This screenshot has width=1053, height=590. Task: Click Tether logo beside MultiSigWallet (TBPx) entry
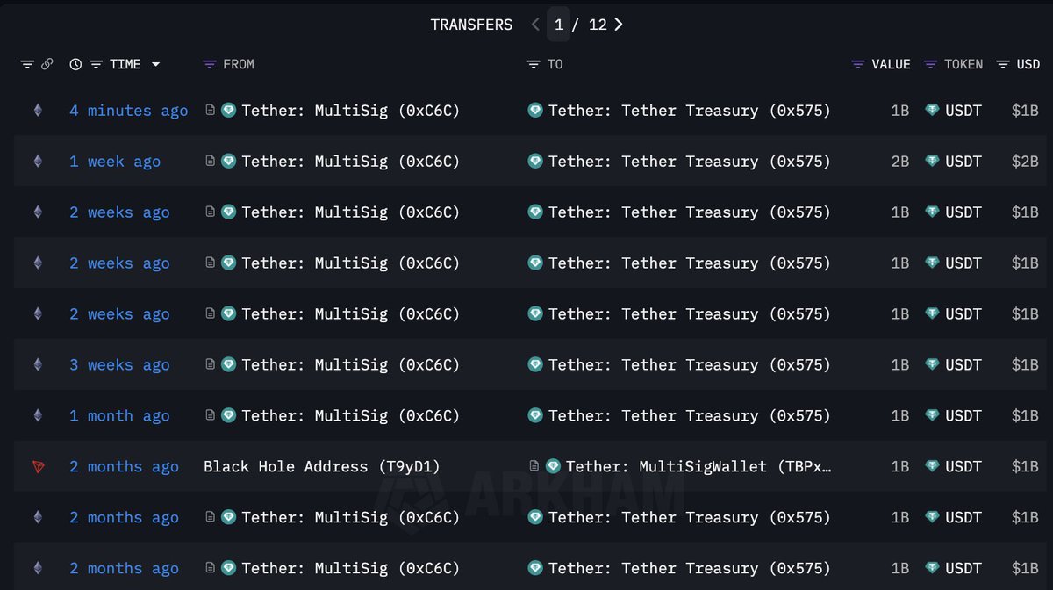(553, 466)
